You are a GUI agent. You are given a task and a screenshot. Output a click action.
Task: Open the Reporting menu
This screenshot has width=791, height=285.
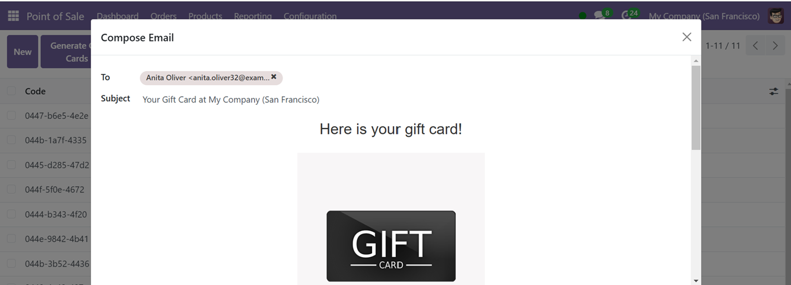[253, 16]
